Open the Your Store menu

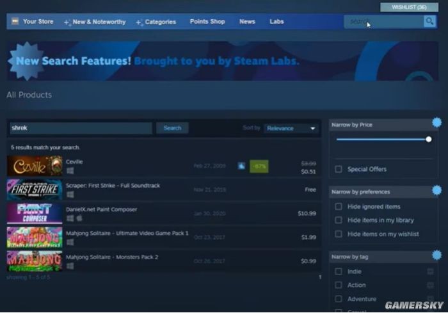click(38, 21)
